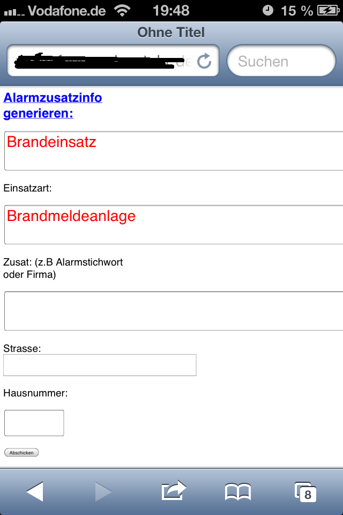Tap the alarm clock status icon
The height and width of the screenshot is (515, 343).
[x=268, y=10]
